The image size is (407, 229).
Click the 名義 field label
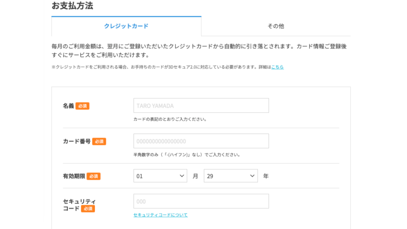point(68,106)
